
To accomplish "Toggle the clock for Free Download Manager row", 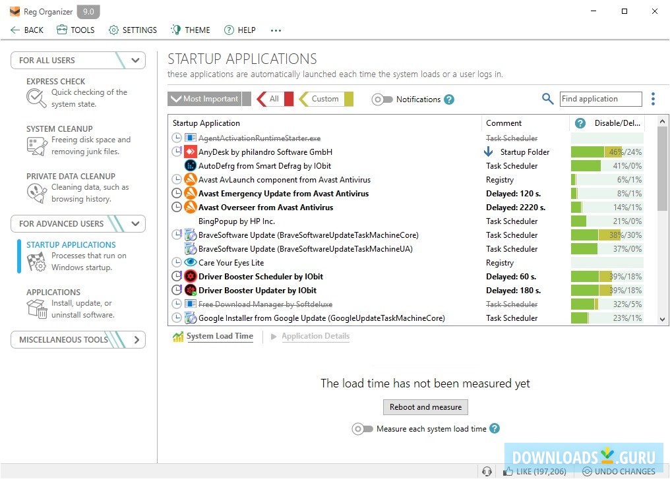I will (x=177, y=304).
